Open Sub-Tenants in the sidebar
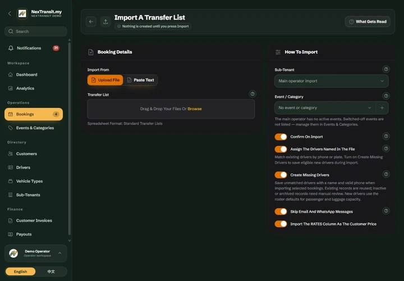The width and height of the screenshot is (404, 281). pos(34,195)
